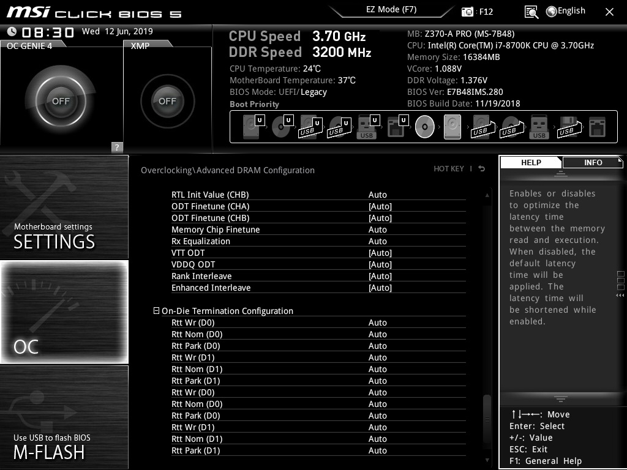627x470 pixels.
Task: Select the legacy USB optical drive boot icon
Action: click(x=511, y=127)
